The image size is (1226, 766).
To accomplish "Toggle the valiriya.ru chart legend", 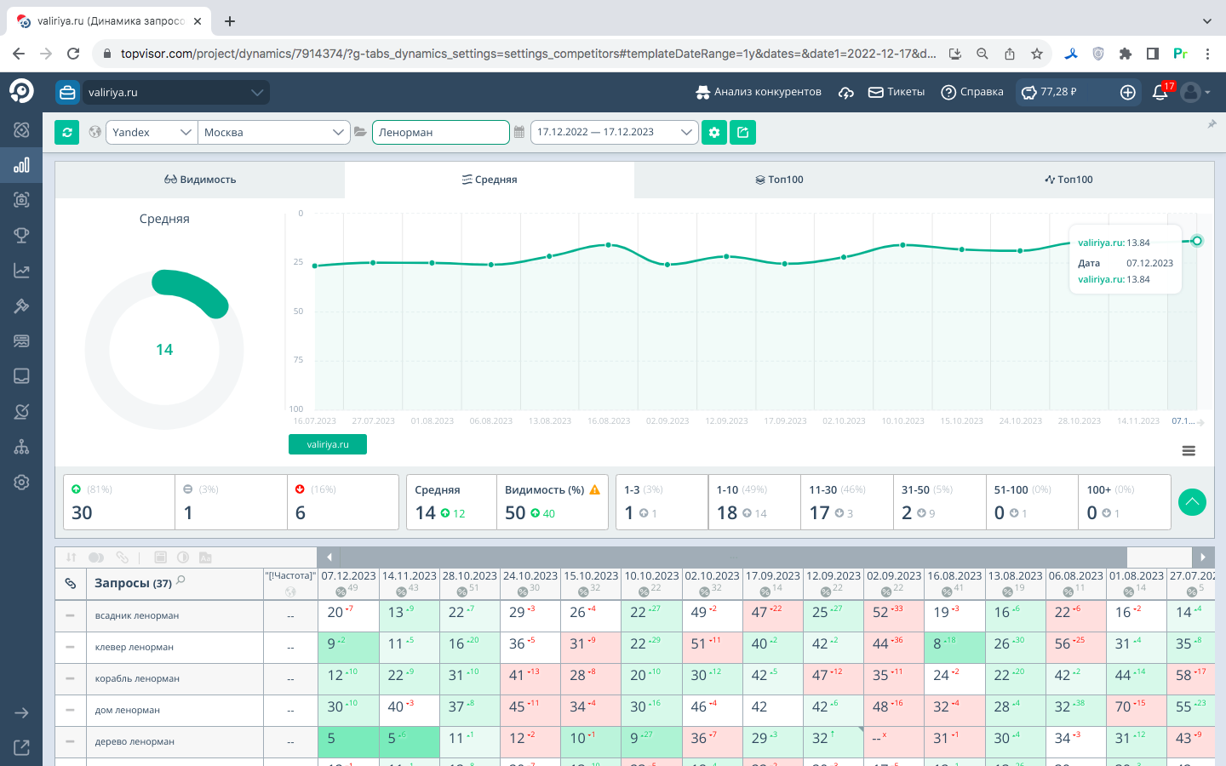I will click(x=328, y=444).
